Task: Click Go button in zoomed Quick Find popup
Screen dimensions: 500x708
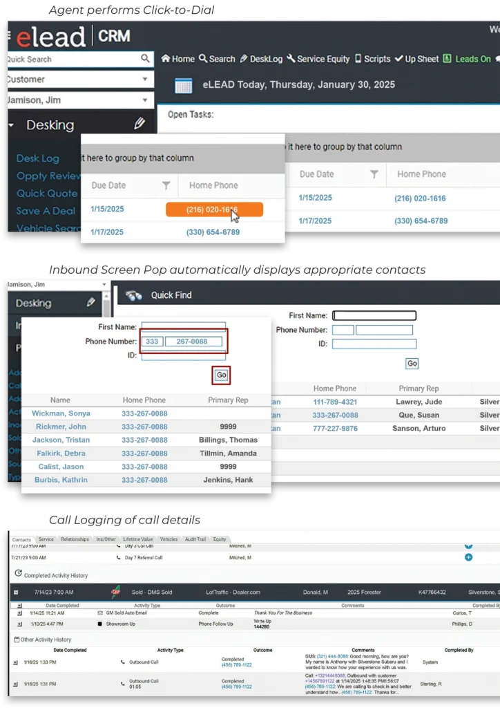Action: pos(222,375)
